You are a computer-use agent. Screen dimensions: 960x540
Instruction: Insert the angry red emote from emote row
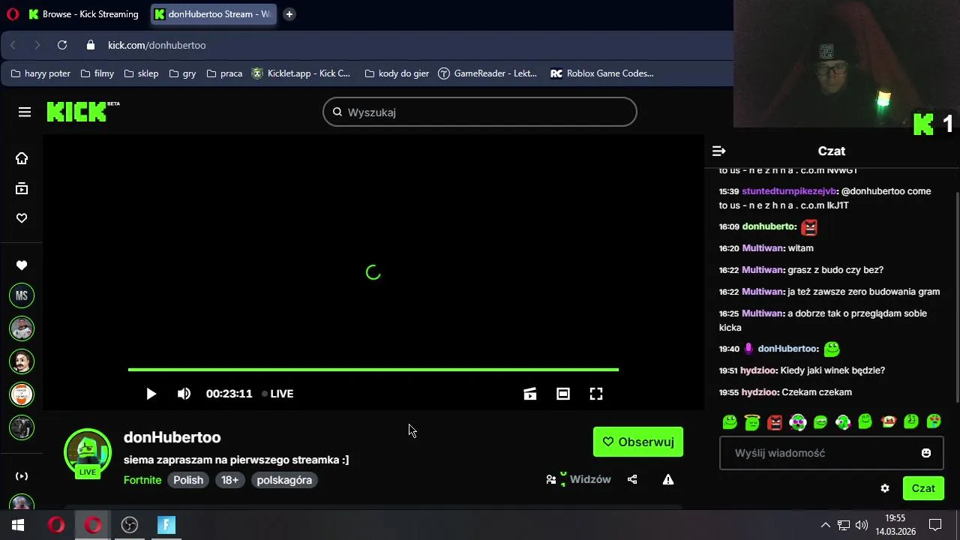click(x=775, y=422)
